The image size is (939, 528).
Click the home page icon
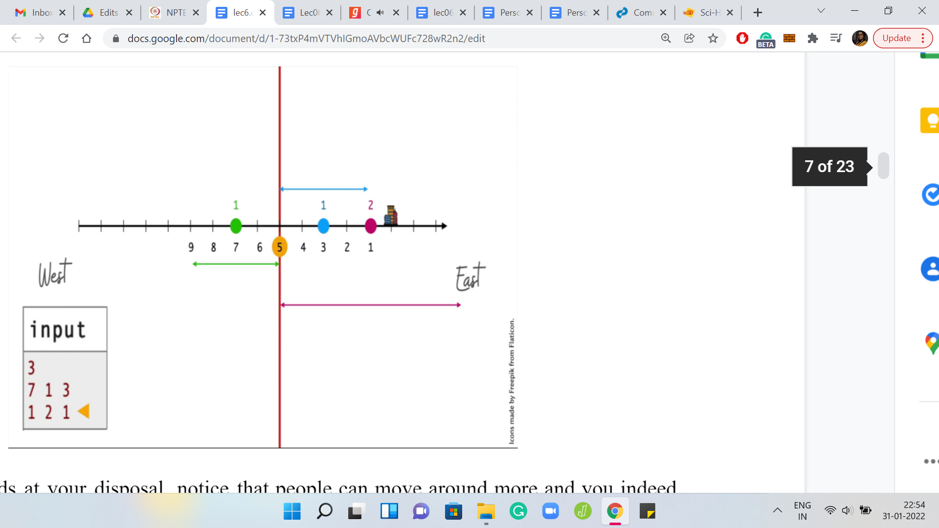point(87,38)
